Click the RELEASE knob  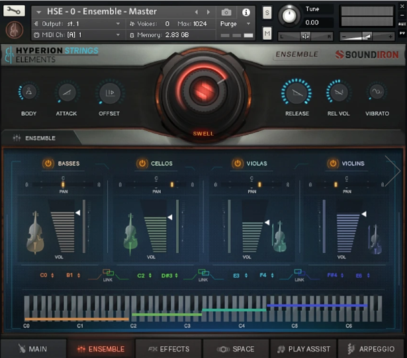pyautogui.click(x=296, y=93)
